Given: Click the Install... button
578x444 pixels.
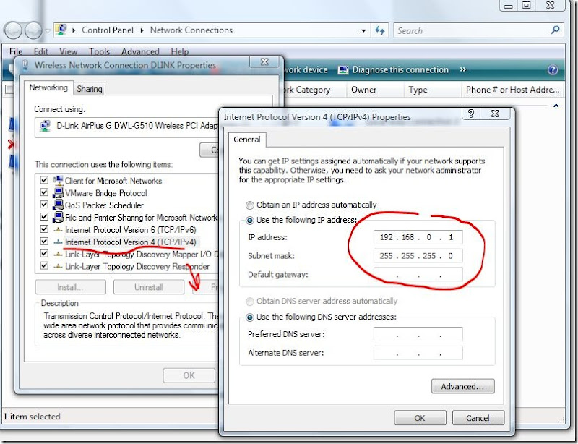Looking at the screenshot, I should point(70,287).
